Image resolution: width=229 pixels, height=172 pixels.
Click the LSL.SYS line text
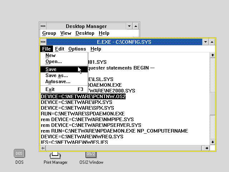coord(101,79)
